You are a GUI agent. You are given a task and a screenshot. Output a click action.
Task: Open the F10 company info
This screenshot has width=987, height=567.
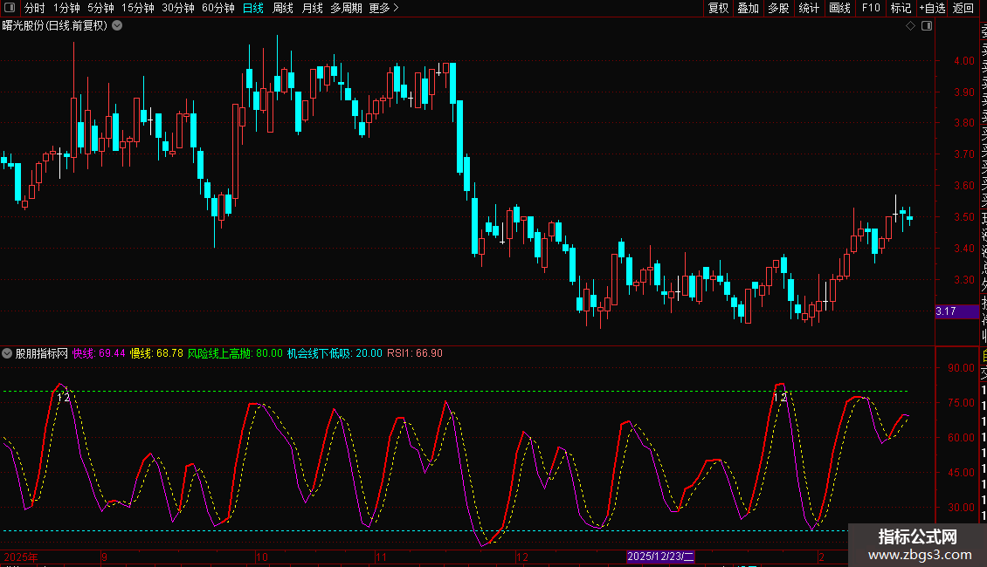click(x=871, y=8)
